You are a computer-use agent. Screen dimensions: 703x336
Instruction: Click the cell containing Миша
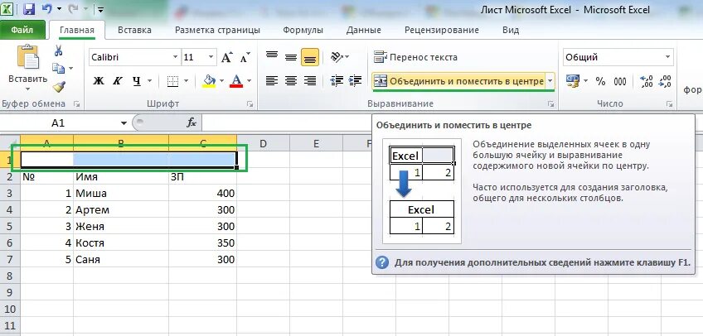121,194
